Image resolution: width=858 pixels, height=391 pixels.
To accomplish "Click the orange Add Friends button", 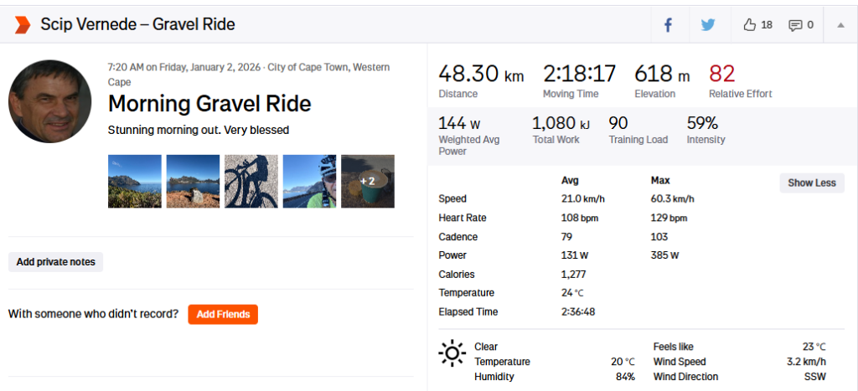I will point(223,315).
